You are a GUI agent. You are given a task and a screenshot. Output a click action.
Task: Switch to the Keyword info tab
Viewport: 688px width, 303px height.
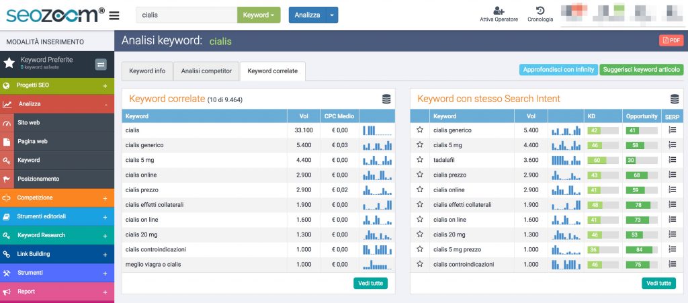point(147,71)
